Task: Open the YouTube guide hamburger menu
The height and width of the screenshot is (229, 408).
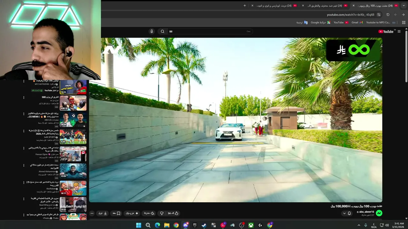Action: click(399, 31)
